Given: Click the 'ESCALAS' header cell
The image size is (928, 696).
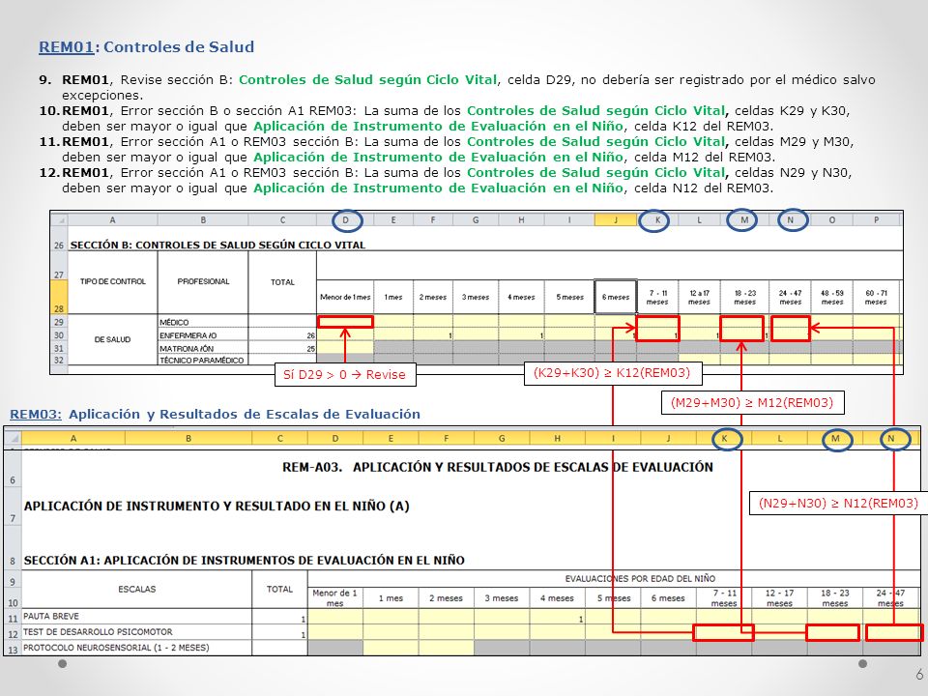Looking at the screenshot, I should (x=136, y=590).
